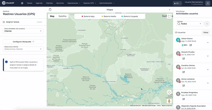Select the Johan Gaona user name
Image resolution: width=212 pixels, height=110 pixels.
coord(187,38)
